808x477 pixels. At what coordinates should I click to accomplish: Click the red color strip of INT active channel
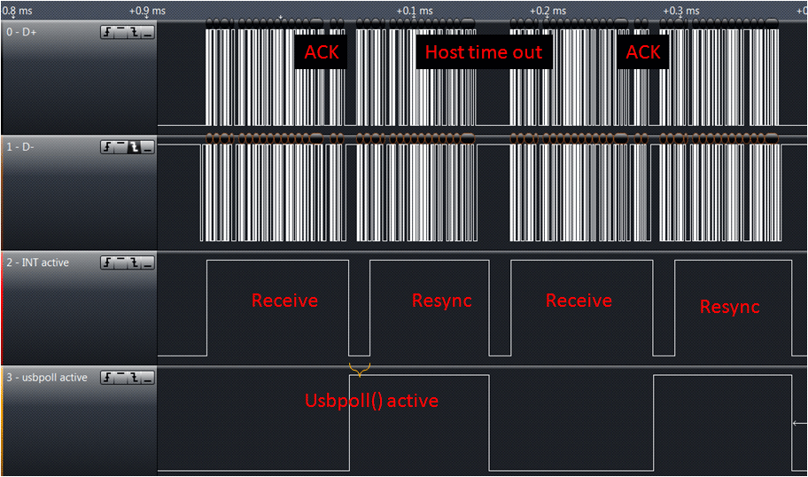tap(2, 308)
